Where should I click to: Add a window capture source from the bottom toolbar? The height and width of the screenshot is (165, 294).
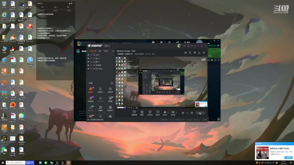click(x=150, y=113)
